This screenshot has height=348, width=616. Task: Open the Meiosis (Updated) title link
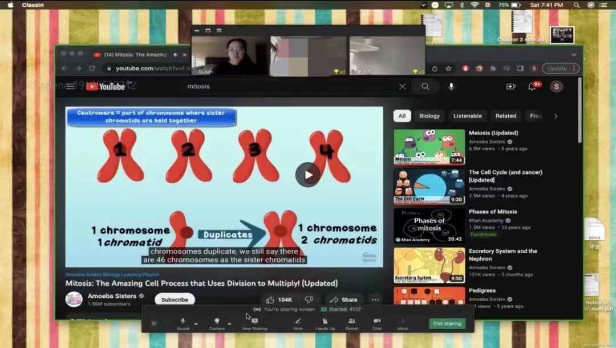[493, 133]
